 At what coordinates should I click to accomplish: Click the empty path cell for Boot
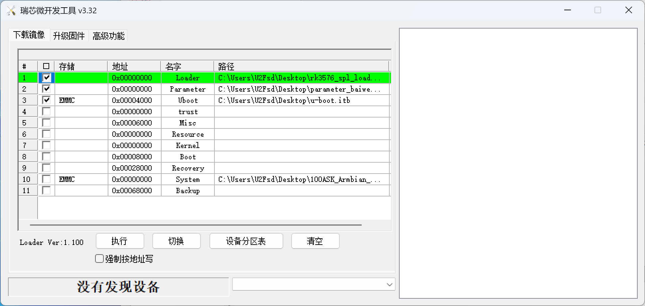point(301,157)
